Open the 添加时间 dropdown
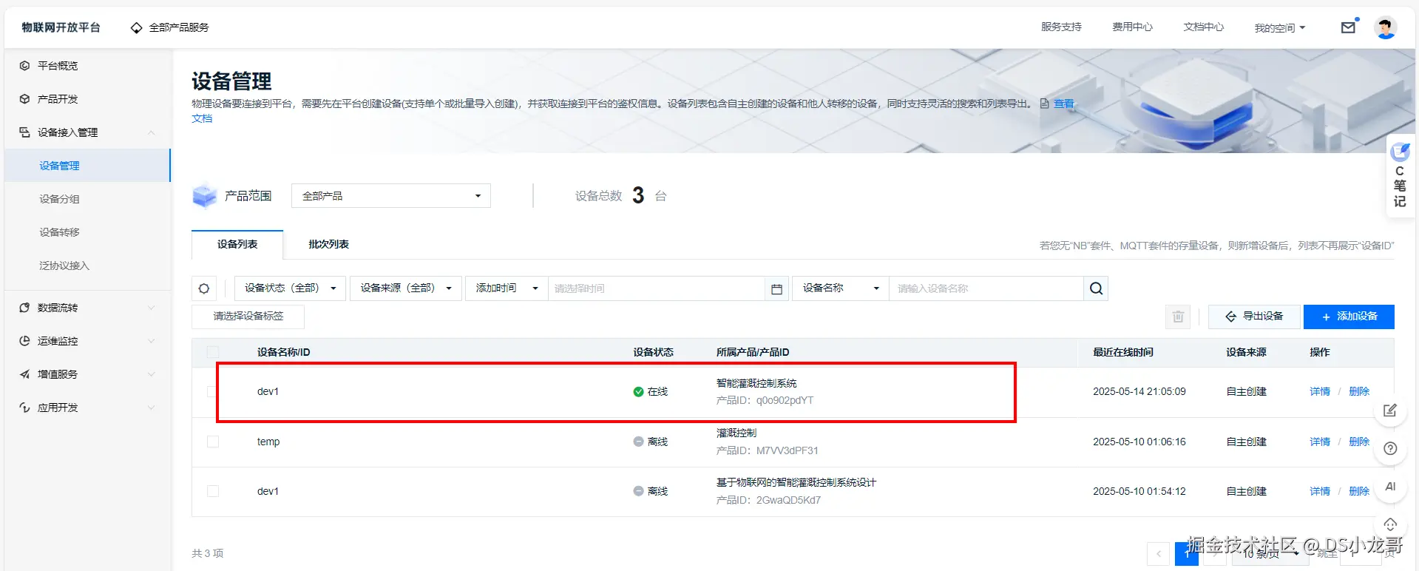The height and width of the screenshot is (571, 1419). 507,288
